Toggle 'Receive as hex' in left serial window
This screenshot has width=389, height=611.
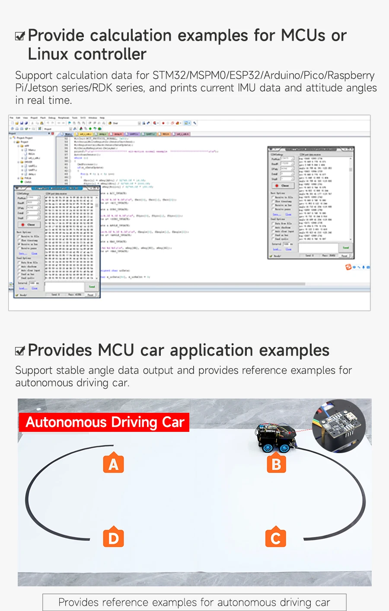pyautogui.click(x=19, y=244)
